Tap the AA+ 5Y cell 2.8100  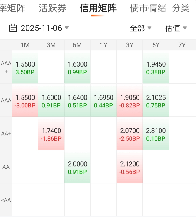click(x=156, y=134)
